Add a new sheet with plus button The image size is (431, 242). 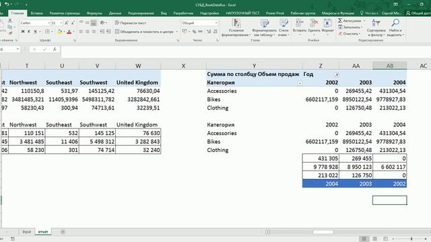63,232
